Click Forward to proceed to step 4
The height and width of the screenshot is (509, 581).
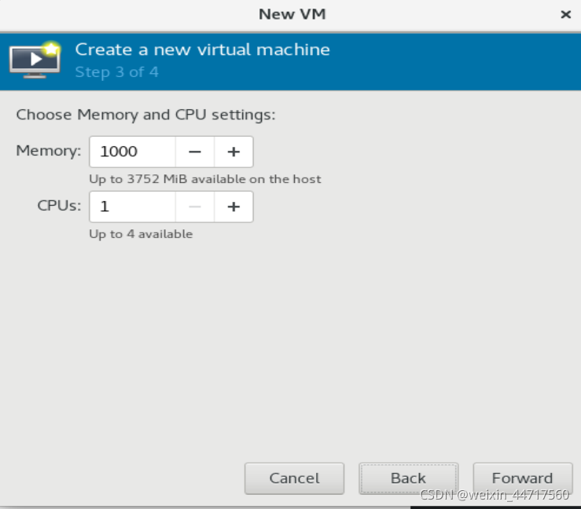click(523, 478)
